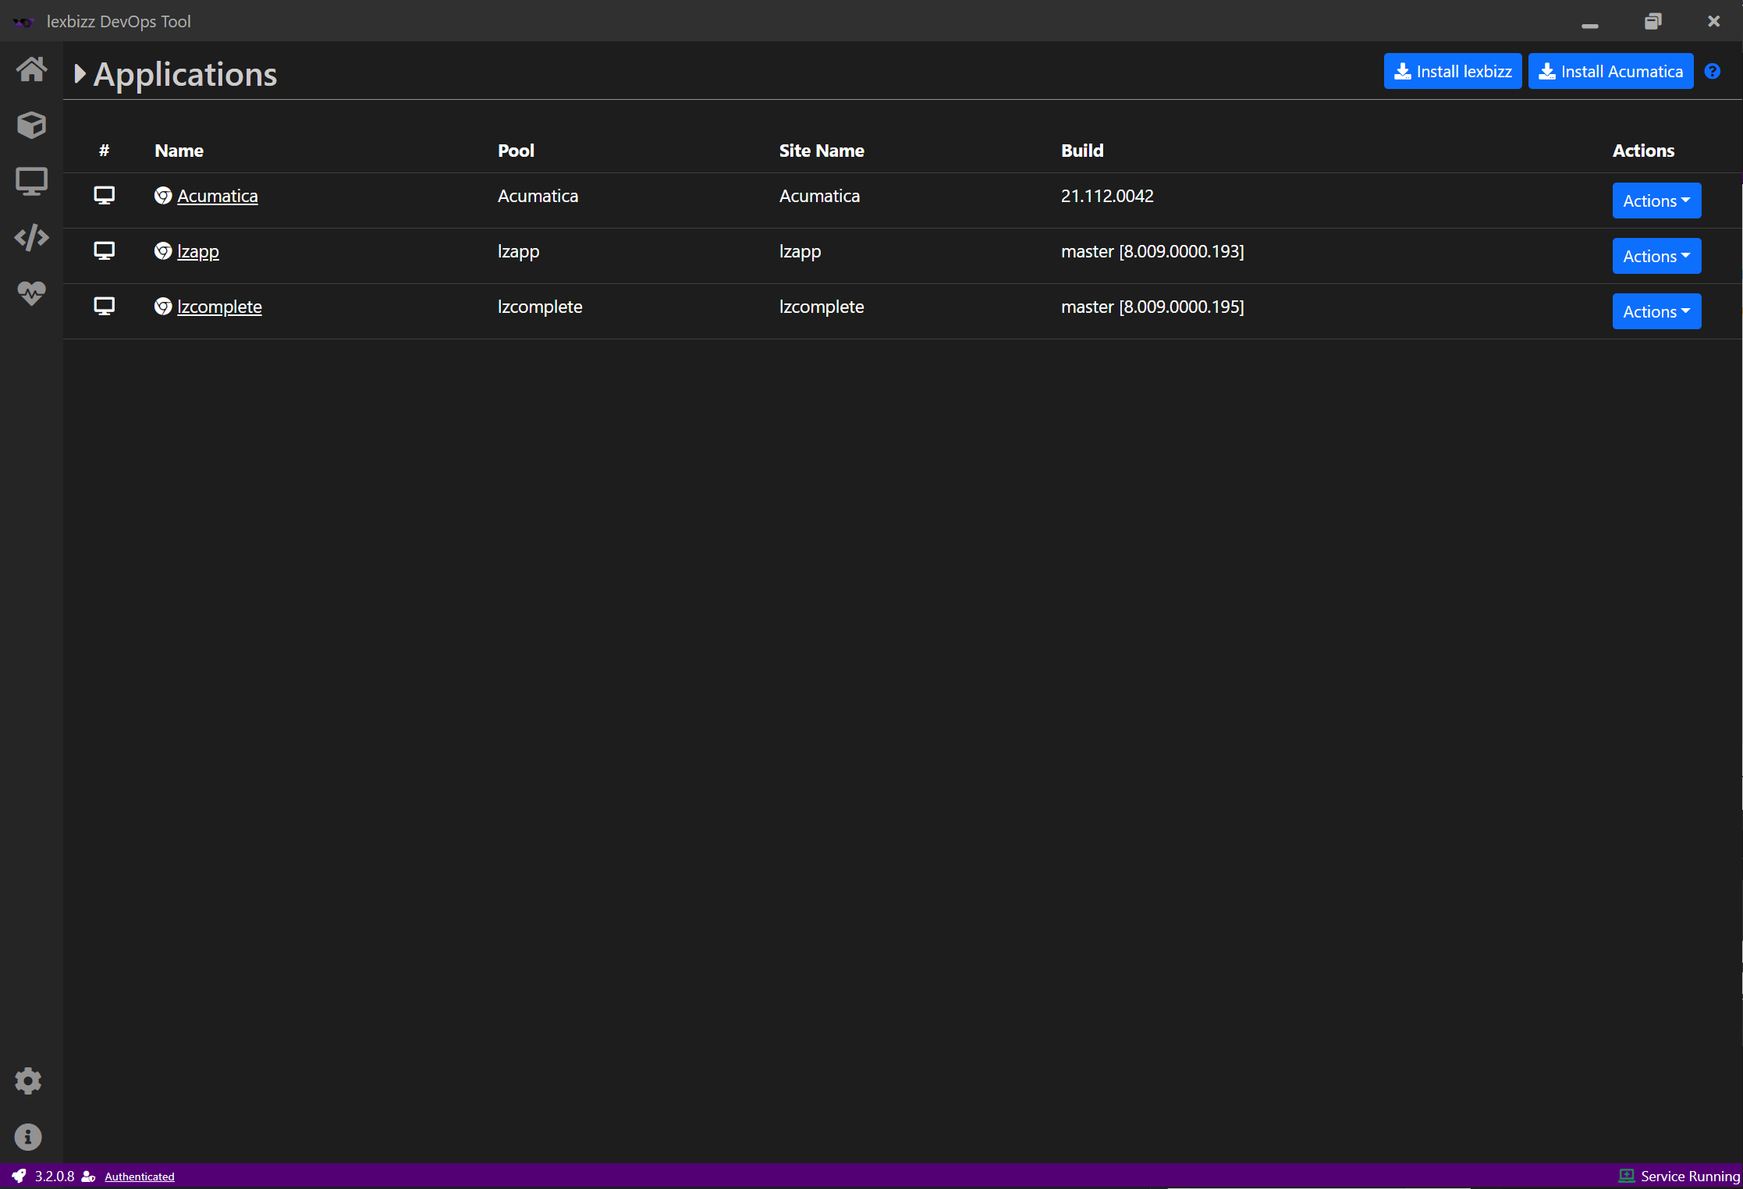Open the package cube sidebar icon
Image resolution: width=1743 pixels, height=1189 pixels.
coord(31,125)
